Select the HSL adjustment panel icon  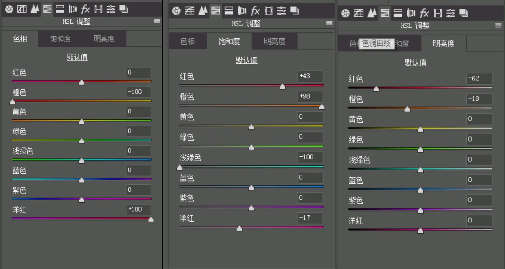[47, 9]
